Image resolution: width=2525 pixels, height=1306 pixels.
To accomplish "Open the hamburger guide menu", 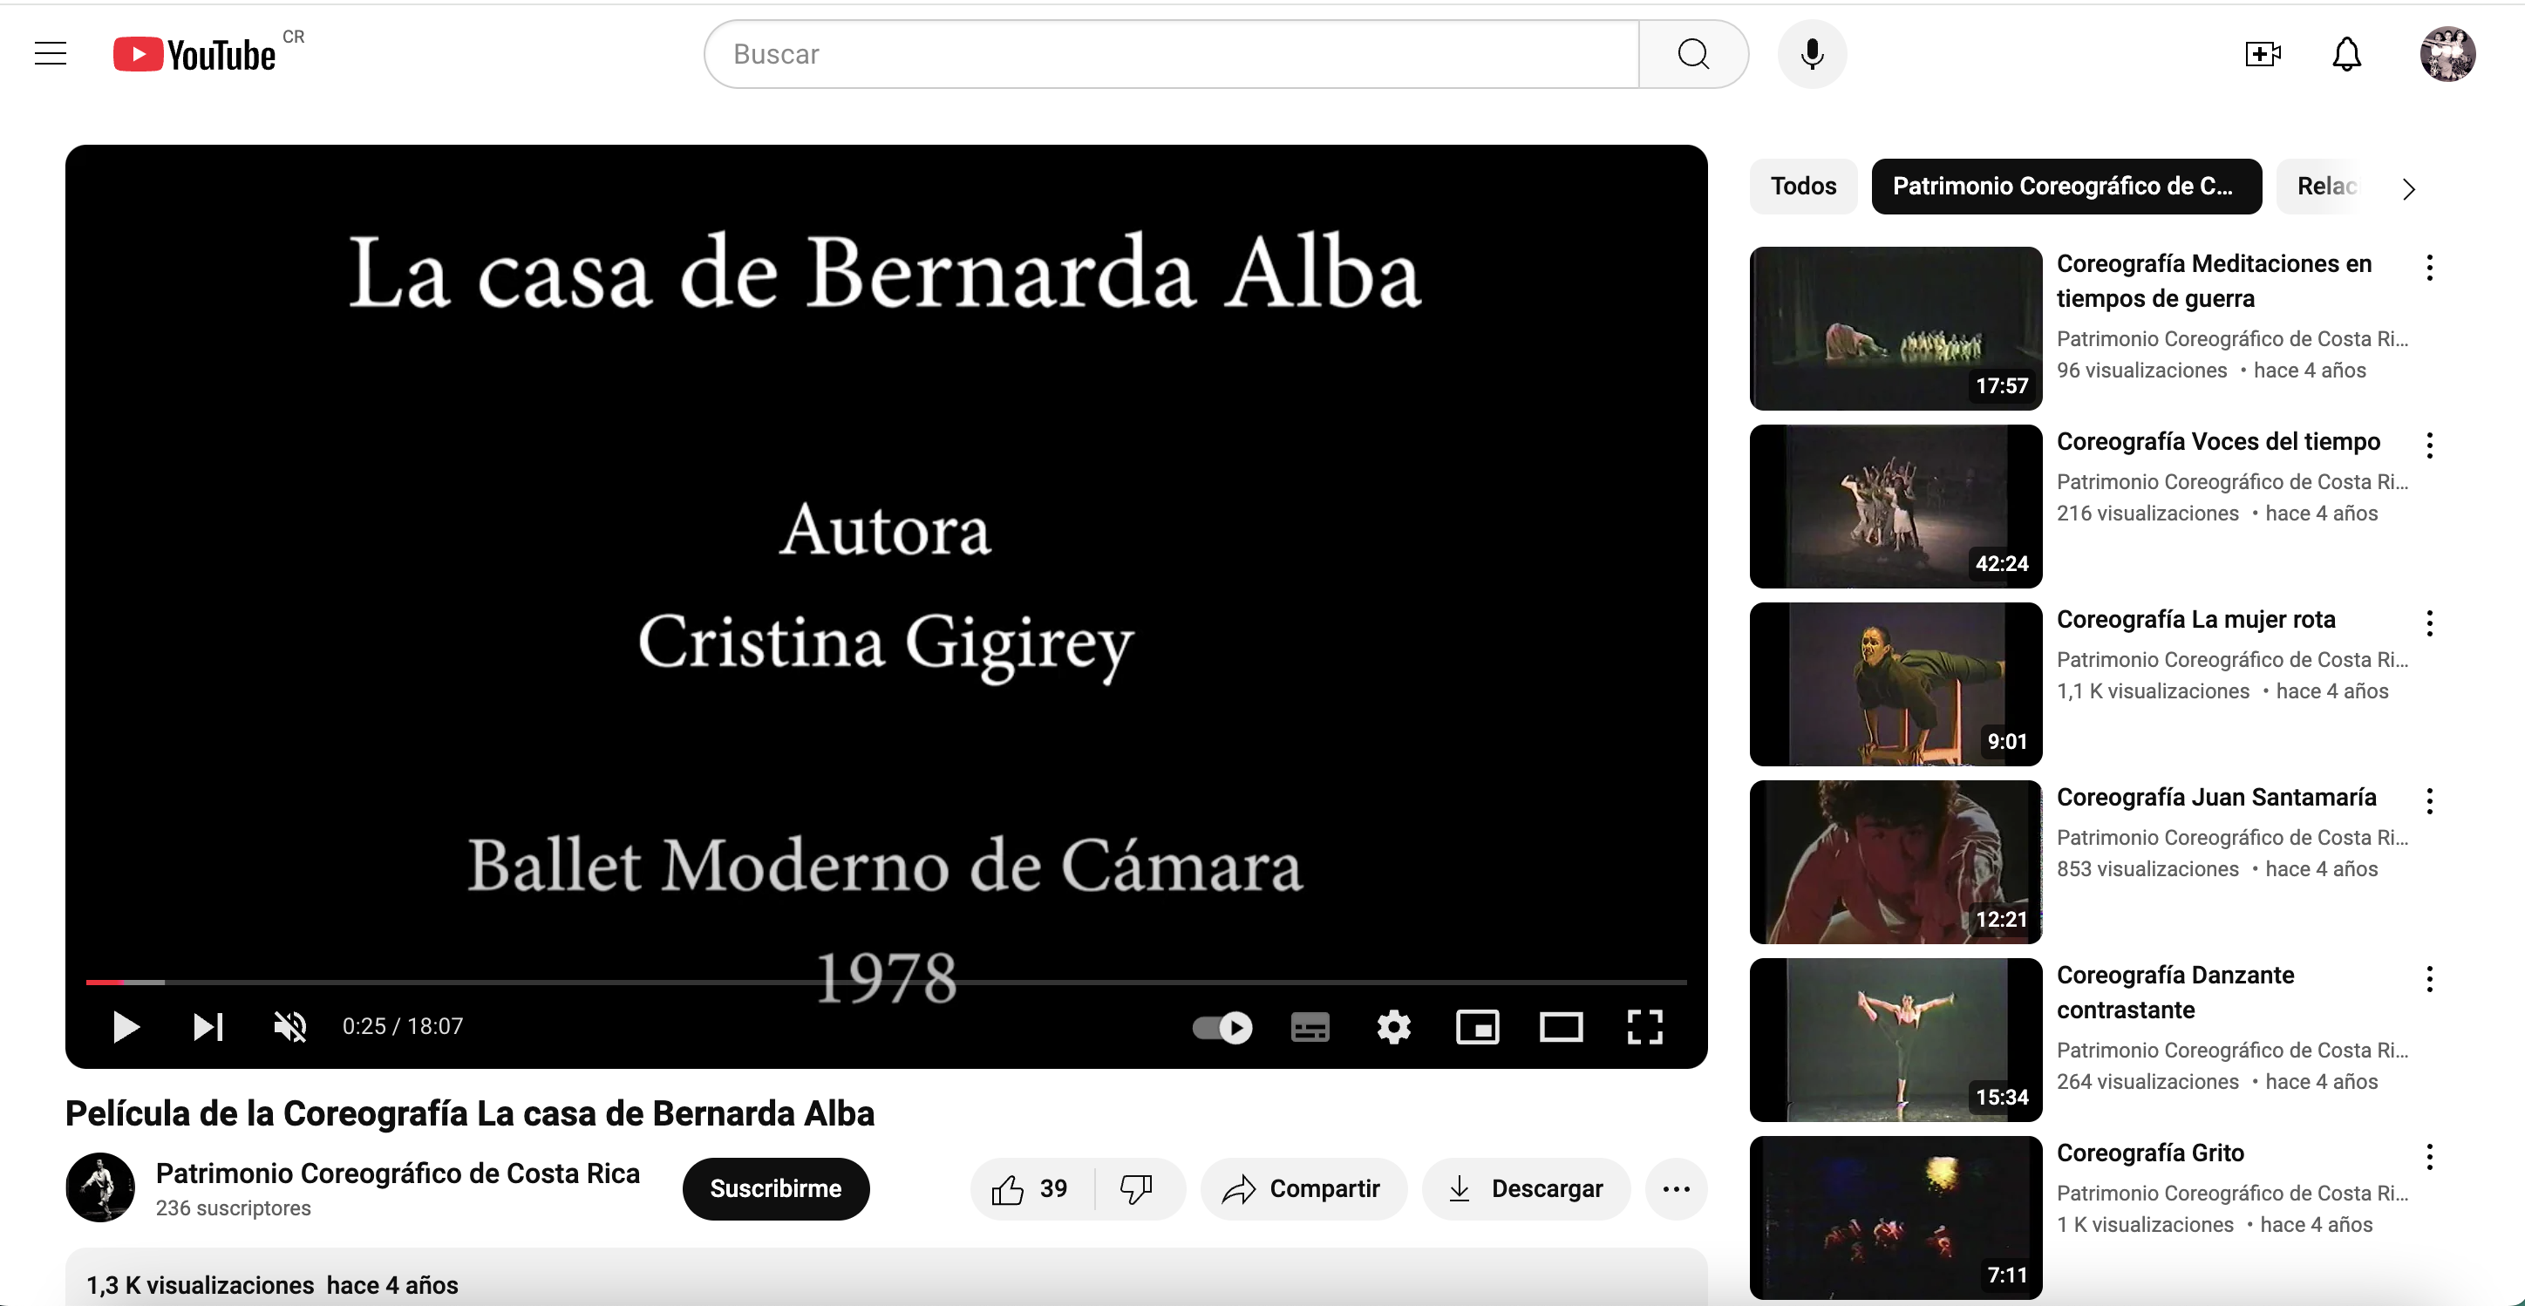I will tap(51, 54).
